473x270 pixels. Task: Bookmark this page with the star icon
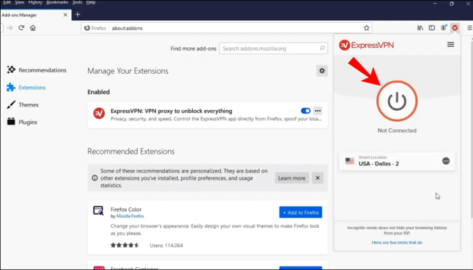pos(366,28)
